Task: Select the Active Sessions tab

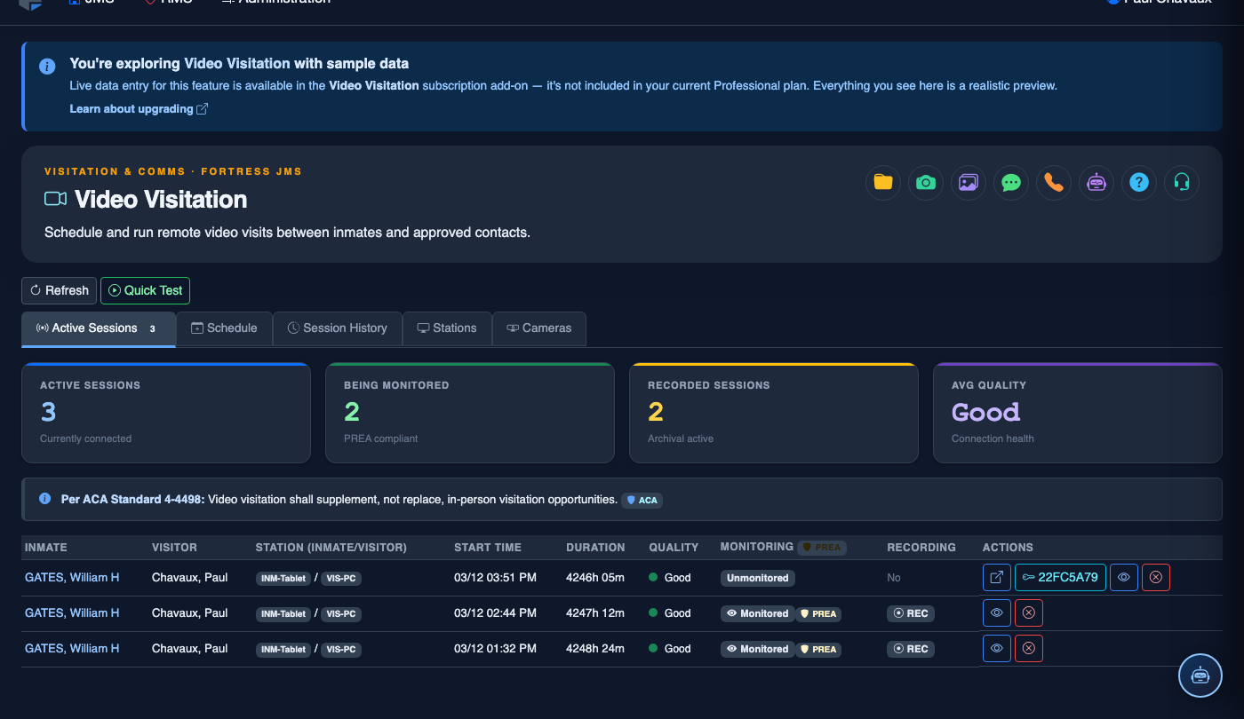Action: pos(99,328)
